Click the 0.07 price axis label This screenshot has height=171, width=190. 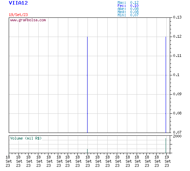177,132
